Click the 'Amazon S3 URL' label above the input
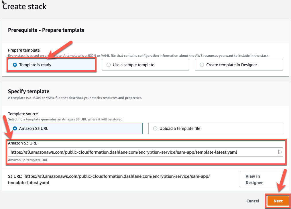This screenshot has height=209, width=291. click(22, 143)
